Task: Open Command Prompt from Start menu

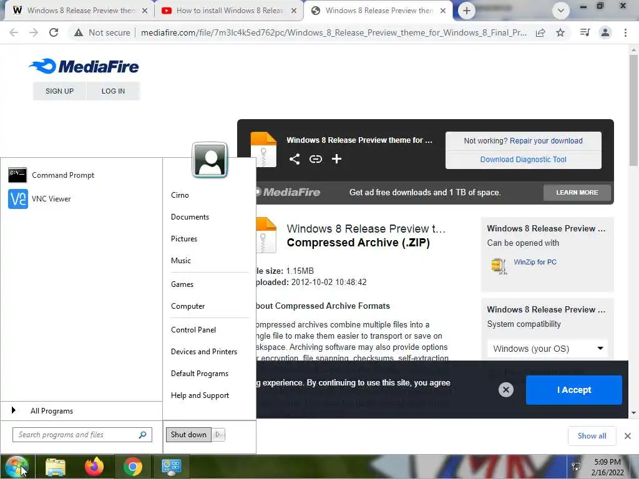Action: (x=51, y=175)
